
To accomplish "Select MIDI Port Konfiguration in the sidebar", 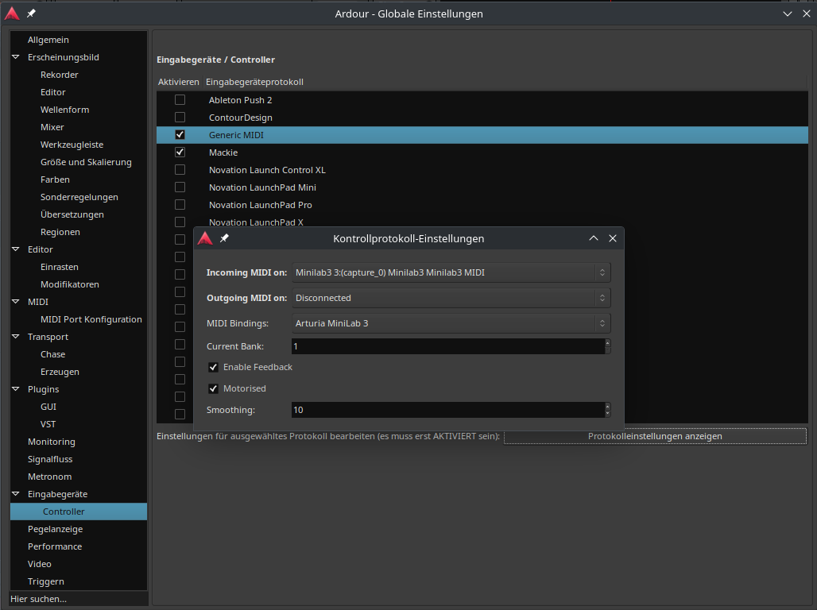I will [91, 319].
